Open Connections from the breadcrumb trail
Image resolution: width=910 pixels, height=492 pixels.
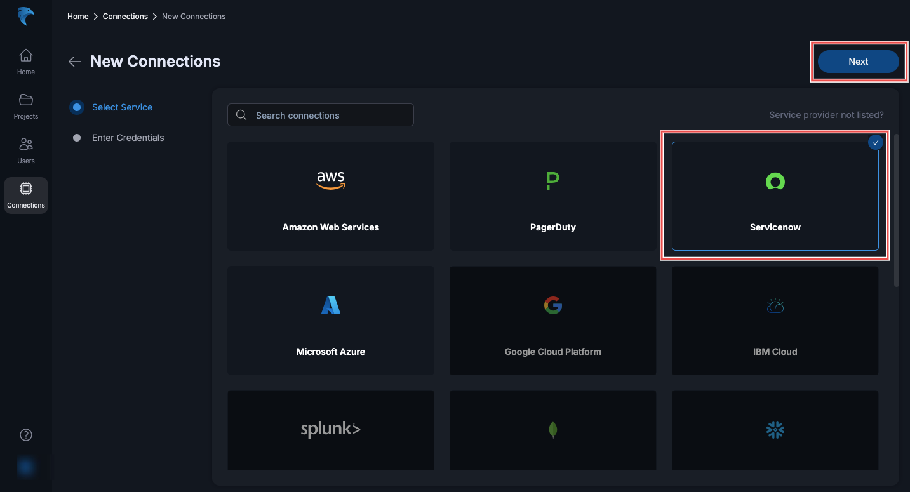pos(125,16)
